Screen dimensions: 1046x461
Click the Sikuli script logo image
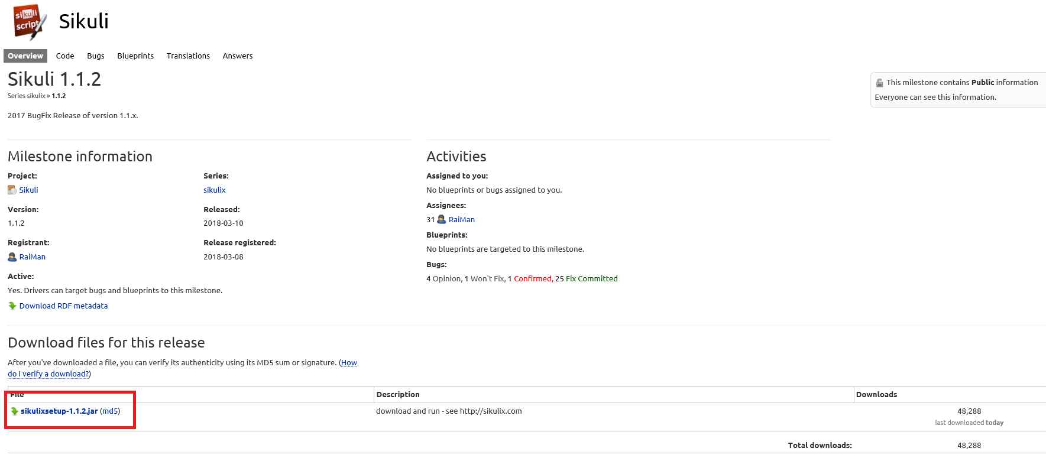tap(30, 22)
